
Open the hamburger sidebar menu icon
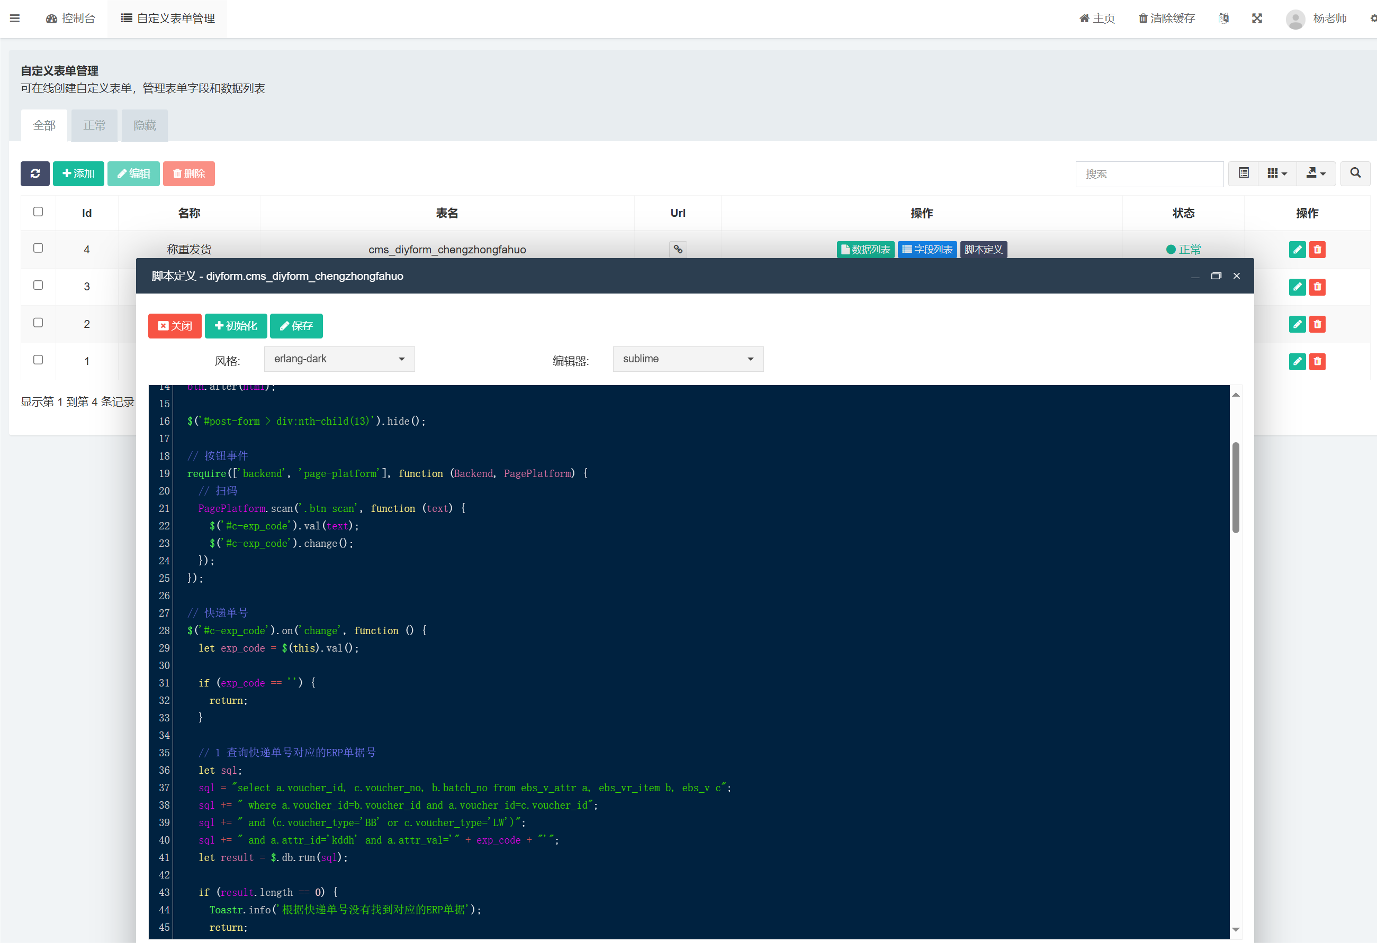point(15,19)
